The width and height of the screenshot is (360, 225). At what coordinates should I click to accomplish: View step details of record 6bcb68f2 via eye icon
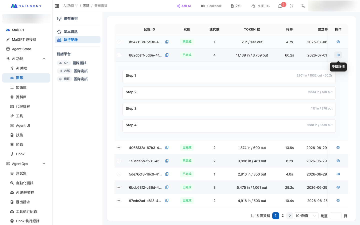coord(338,187)
